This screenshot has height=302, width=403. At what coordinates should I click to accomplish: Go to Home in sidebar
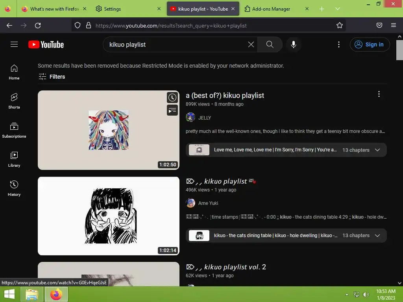14,72
